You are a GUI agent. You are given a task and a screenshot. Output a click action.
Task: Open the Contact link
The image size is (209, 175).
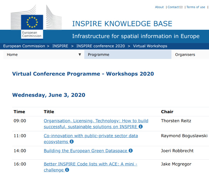click(x=173, y=7)
